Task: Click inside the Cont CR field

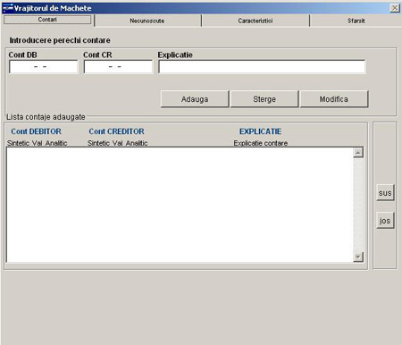Action: pos(118,67)
